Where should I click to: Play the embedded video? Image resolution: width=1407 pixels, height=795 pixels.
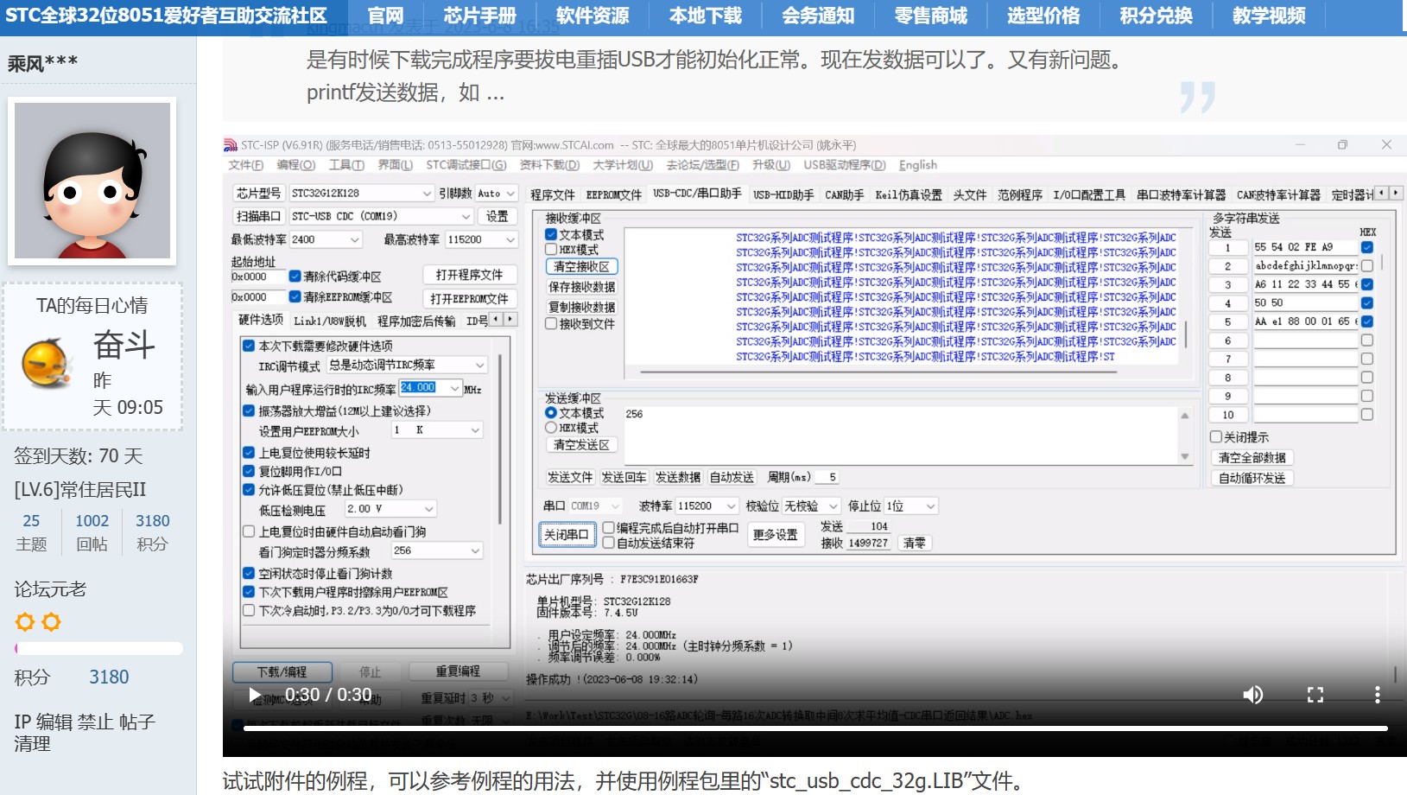coord(255,695)
